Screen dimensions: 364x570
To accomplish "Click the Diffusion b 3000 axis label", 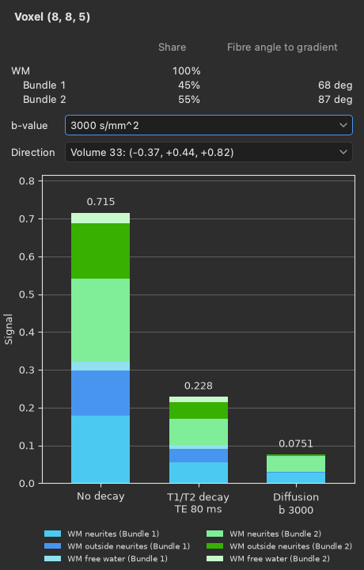I will click(296, 503).
